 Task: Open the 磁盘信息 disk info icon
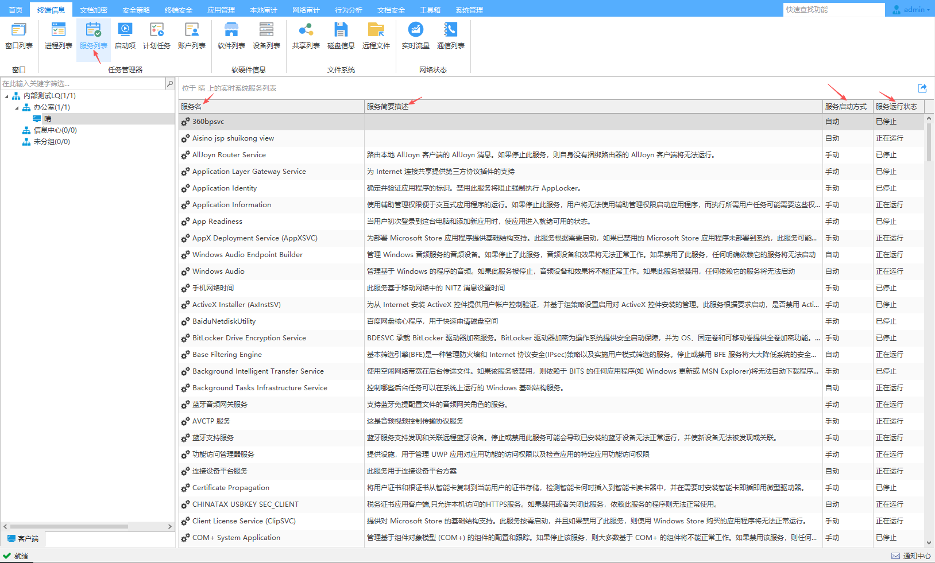pyautogui.click(x=341, y=36)
